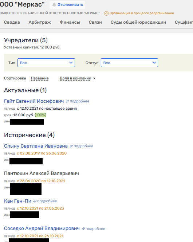The height and width of the screenshot is (242, 193).
Task: Click подробнее for Кан Ген-Пи
Action: (47, 201)
